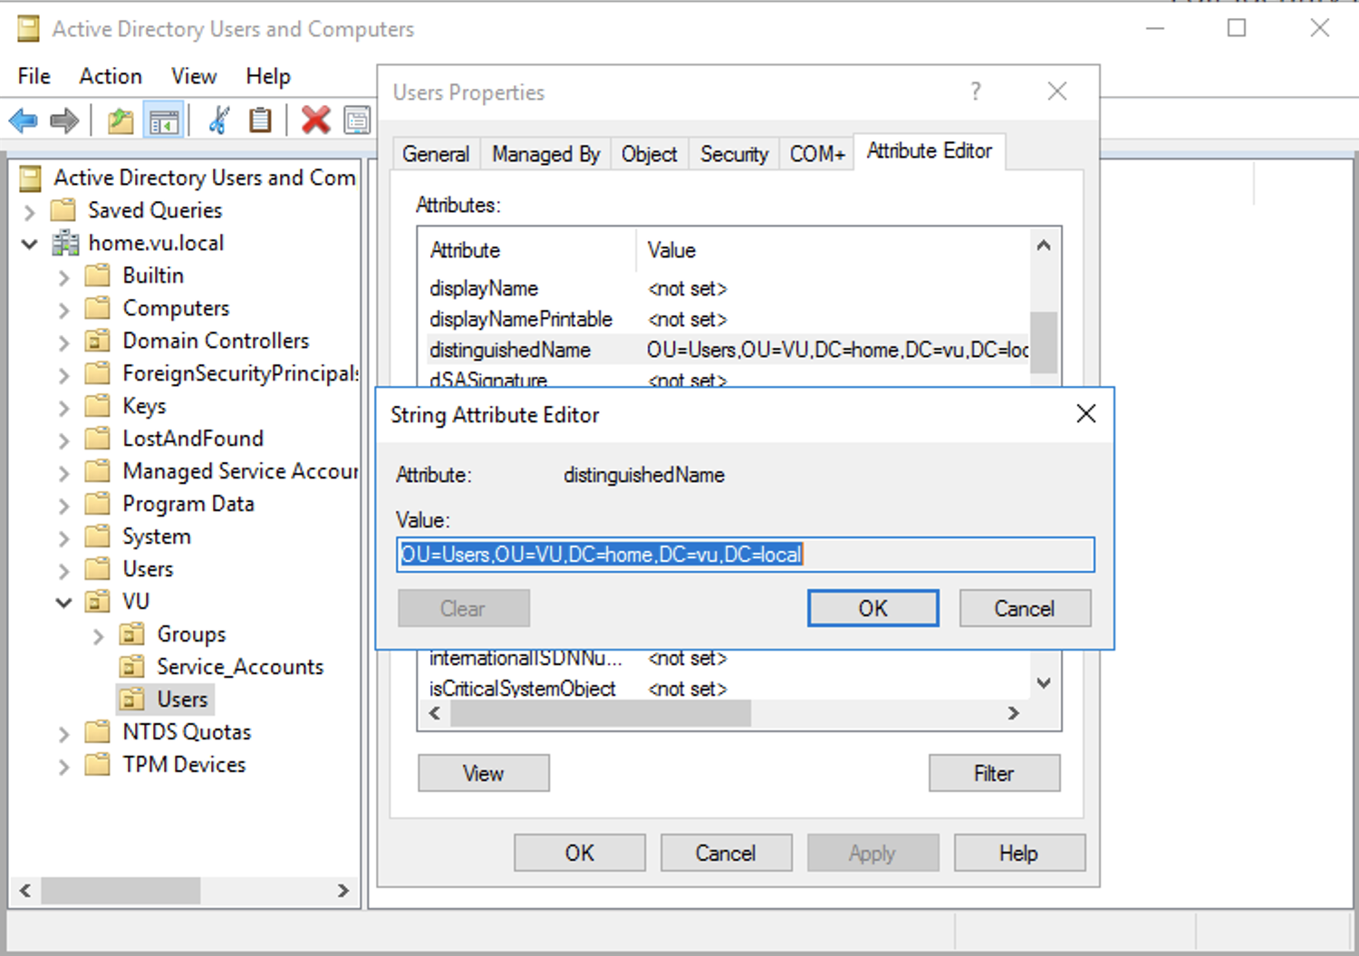1359x956 pixels.
Task: Click Cancel in String Attribute Editor
Action: click(x=1025, y=608)
